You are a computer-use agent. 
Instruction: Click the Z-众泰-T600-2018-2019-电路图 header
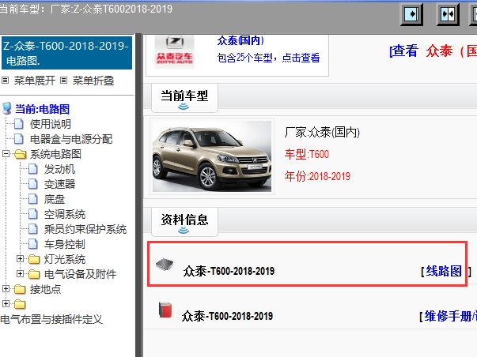pyautogui.click(x=66, y=53)
